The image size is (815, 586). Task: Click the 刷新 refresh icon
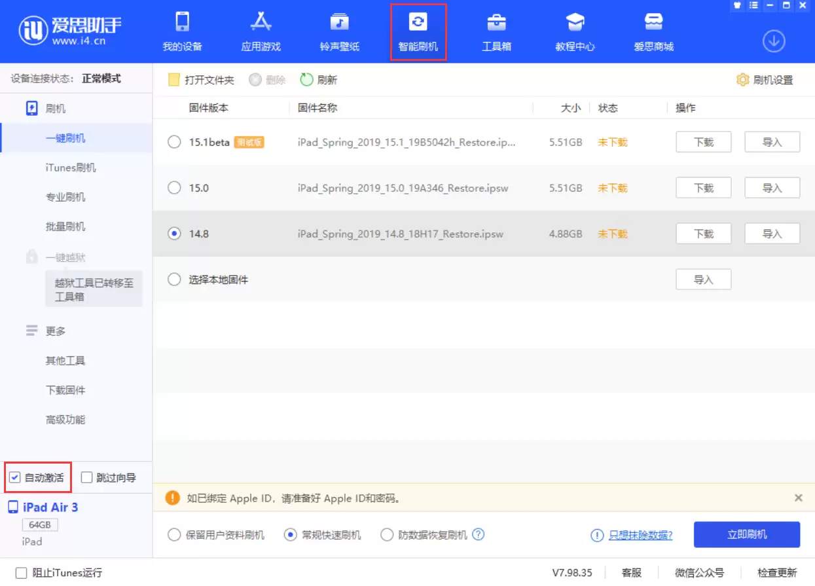[x=306, y=80]
